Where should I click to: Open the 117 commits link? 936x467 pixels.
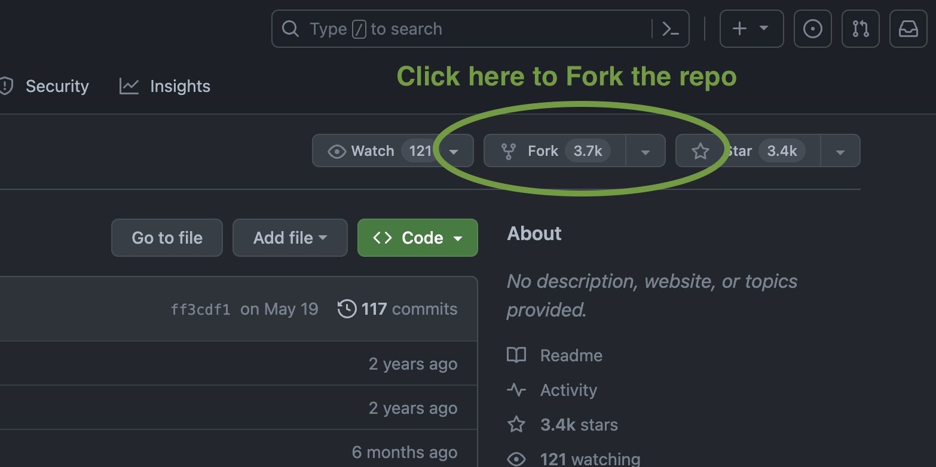click(409, 309)
